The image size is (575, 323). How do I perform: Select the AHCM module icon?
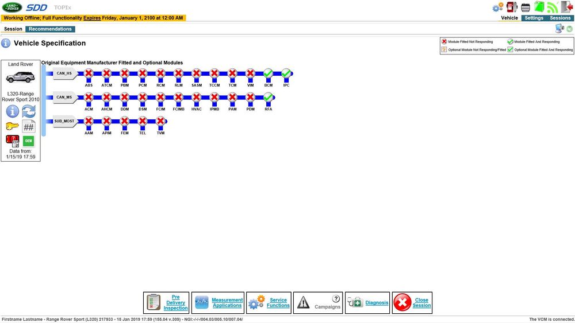[106, 97]
